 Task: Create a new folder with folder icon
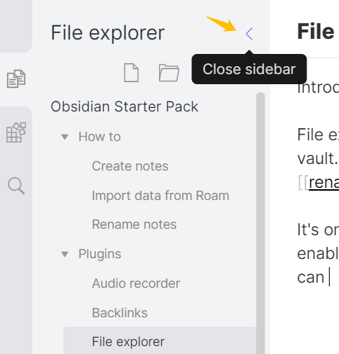(x=169, y=73)
